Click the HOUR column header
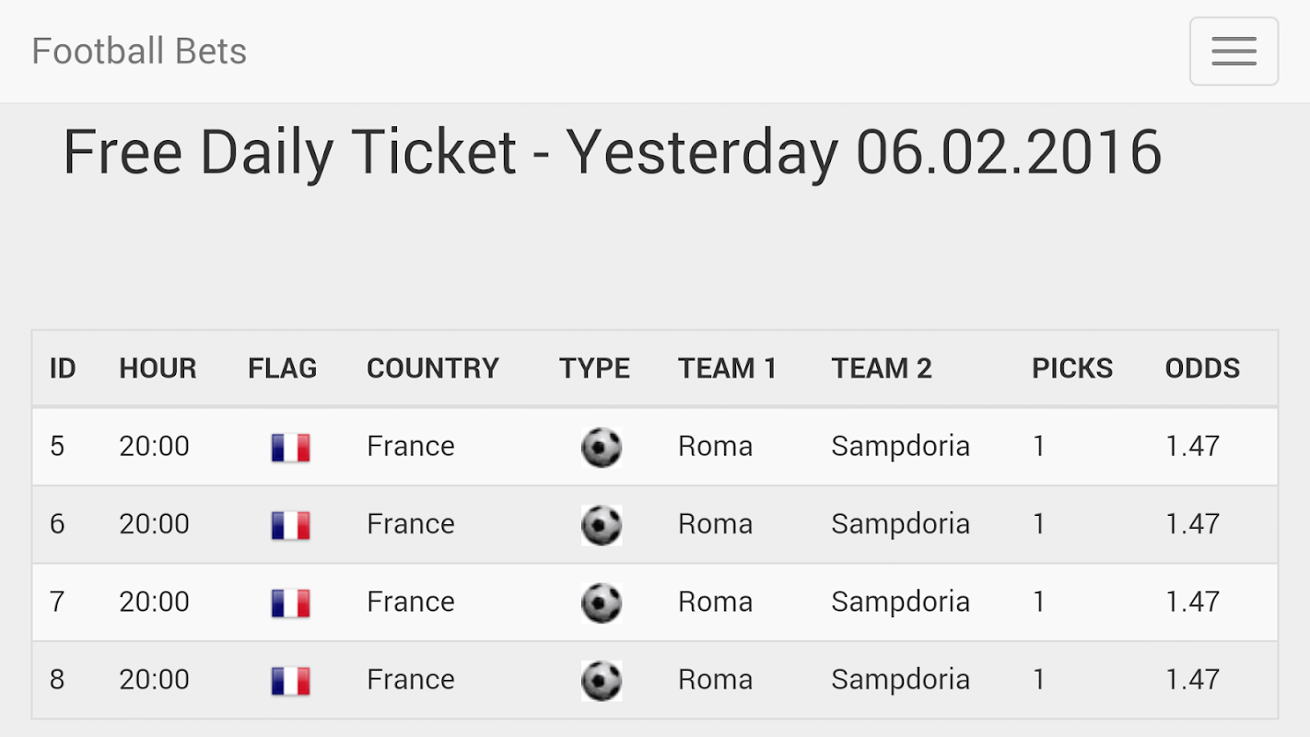 click(x=158, y=368)
